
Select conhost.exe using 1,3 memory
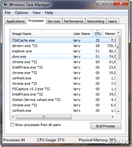[63, 78]
